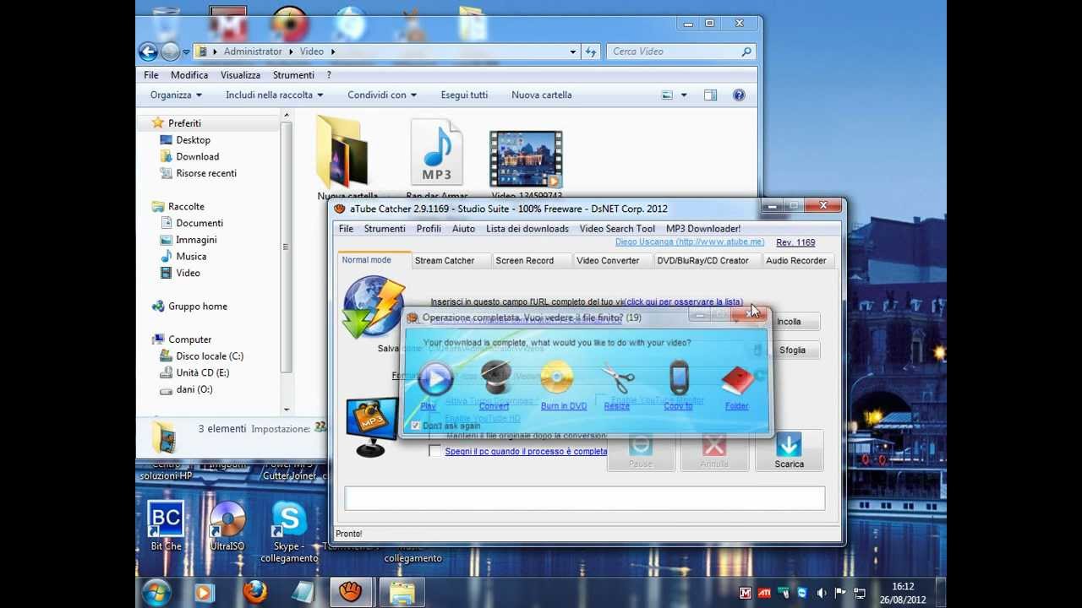1082x608 pixels.
Task: Click the Windows Start button
Action: [157, 592]
